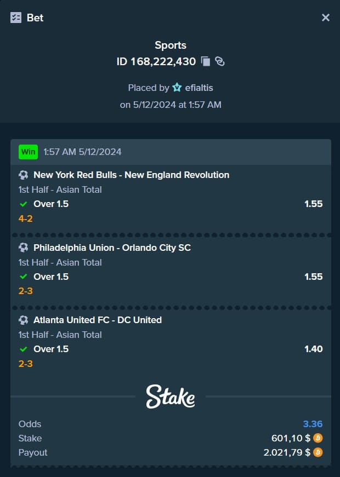Click the bet link chain icon
The width and height of the screenshot is (340, 477).
click(x=219, y=61)
